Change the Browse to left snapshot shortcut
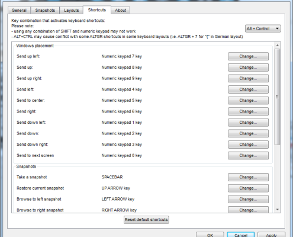Screen dimensions: 293x237 [x=248, y=199]
